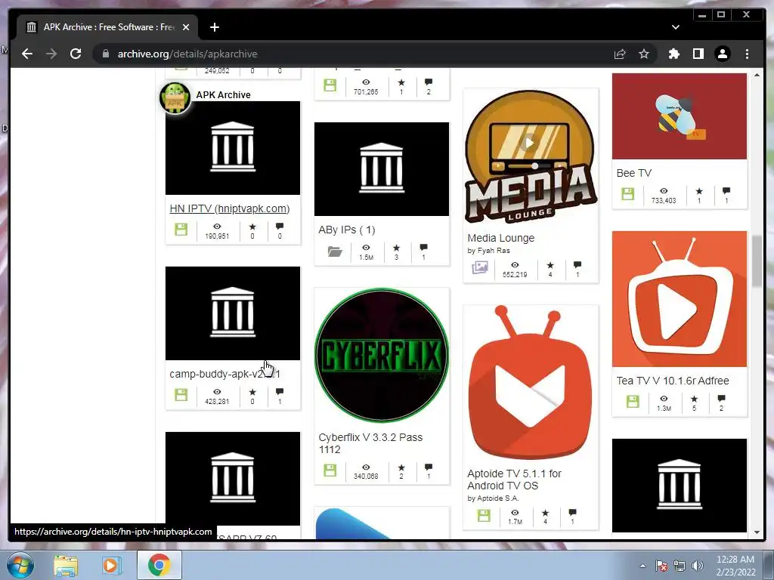This screenshot has height=580, width=774.
Task: Open the Bee TV thumbnail
Action: pyautogui.click(x=680, y=116)
